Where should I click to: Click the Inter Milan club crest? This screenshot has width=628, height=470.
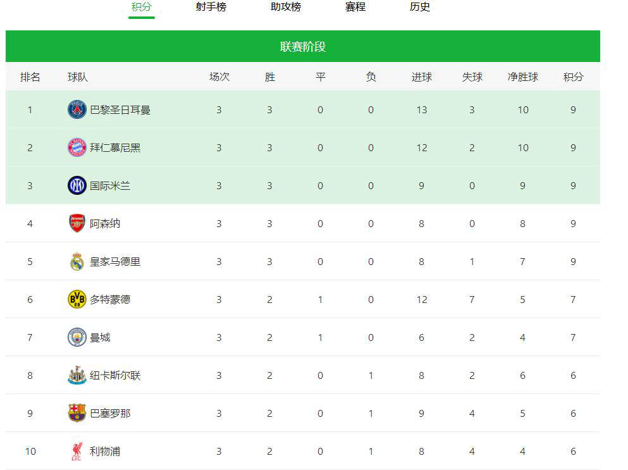point(77,185)
